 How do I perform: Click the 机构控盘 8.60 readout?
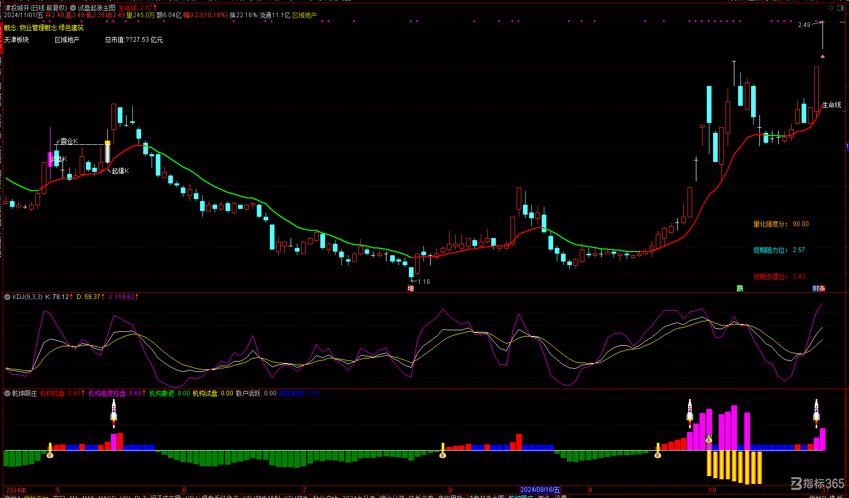point(62,393)
